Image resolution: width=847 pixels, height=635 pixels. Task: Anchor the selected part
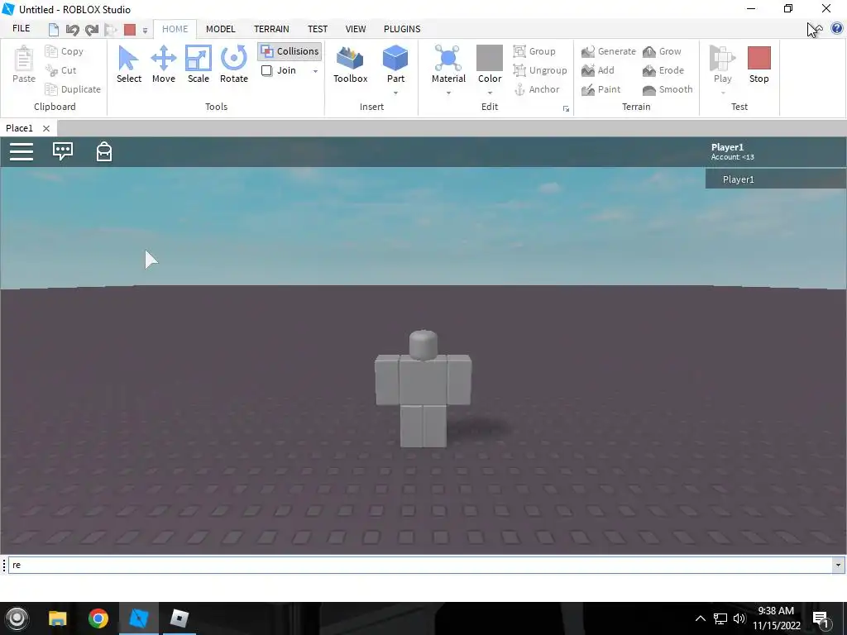[536, 89]
